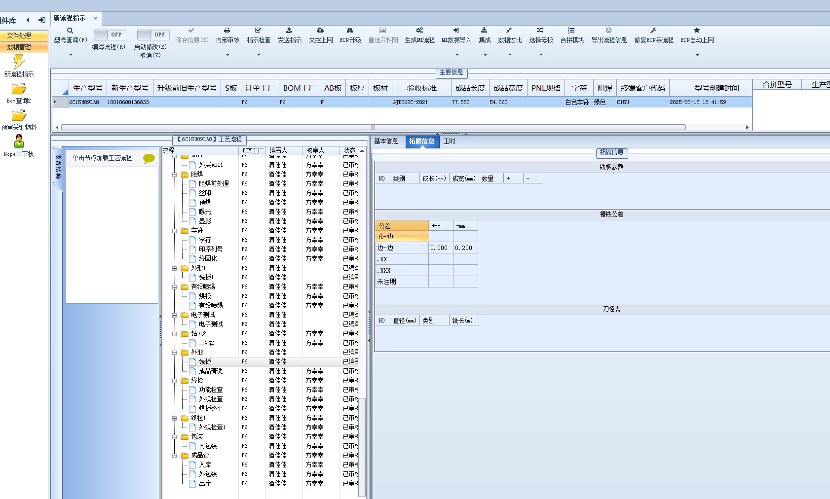
Task: Open dropdown arrow under ECN自动上网
Action: 697,55
